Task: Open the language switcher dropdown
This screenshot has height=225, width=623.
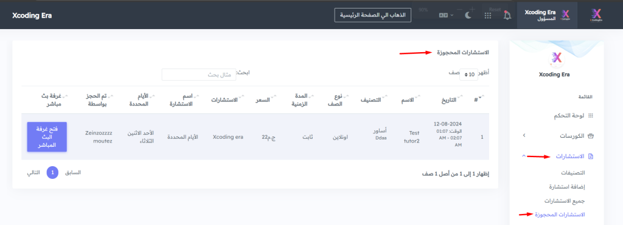Action: pyautogui.click(x=446, y=15)
